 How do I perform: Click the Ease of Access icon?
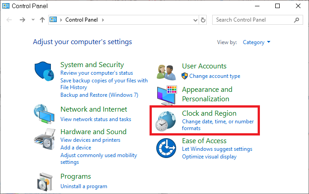(x=166, y=148)
